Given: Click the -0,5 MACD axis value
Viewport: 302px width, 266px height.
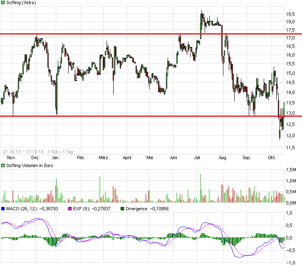Looking at the screenshot, I should pos(290,250).
